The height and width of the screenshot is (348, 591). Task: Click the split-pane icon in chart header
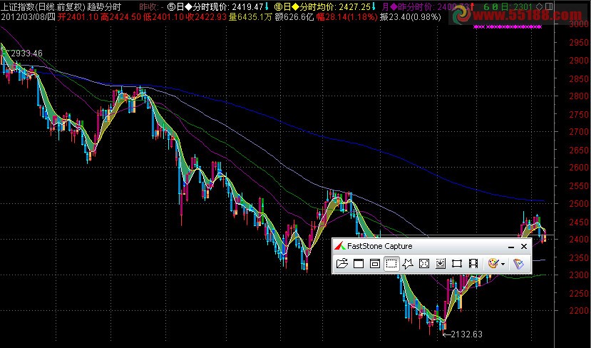tap(549, 6)
